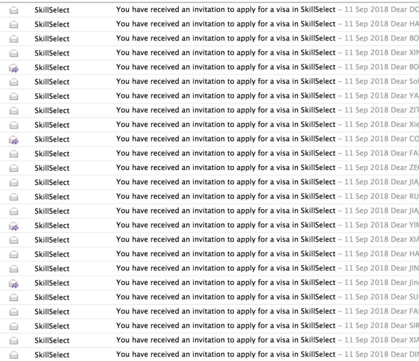
Task: Select the invitation email previewing Dear JIN
Action: coord(209,268)
